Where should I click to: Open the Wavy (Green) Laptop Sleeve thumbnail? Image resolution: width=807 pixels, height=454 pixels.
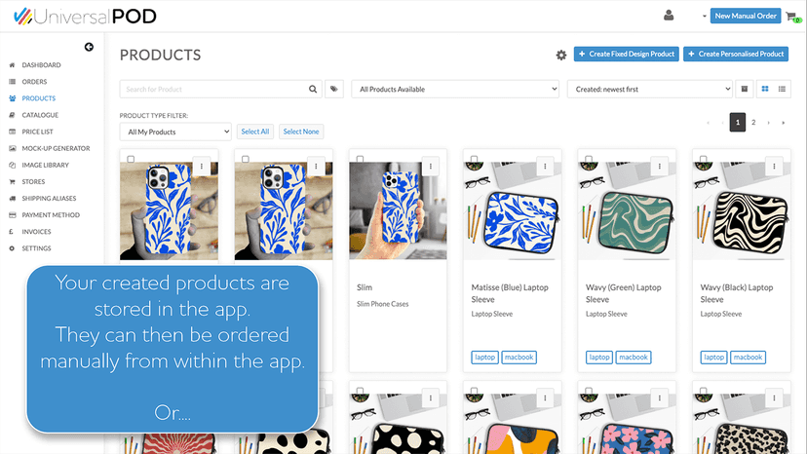coord(627,211)
